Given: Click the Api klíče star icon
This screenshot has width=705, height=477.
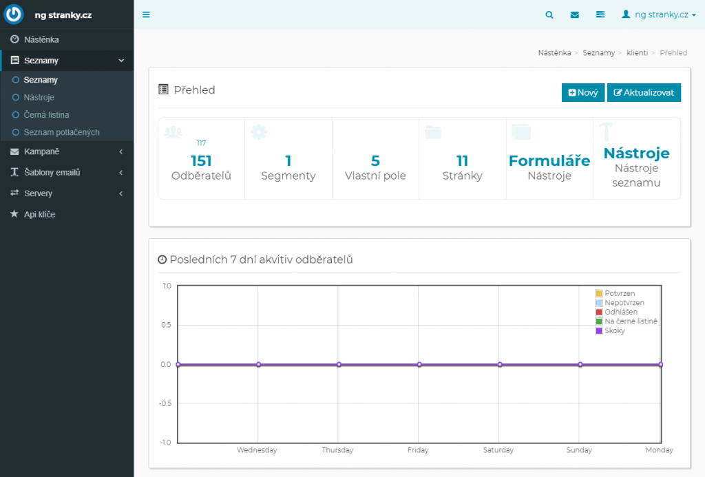Looking at the screenshot, I should point(14,214).
